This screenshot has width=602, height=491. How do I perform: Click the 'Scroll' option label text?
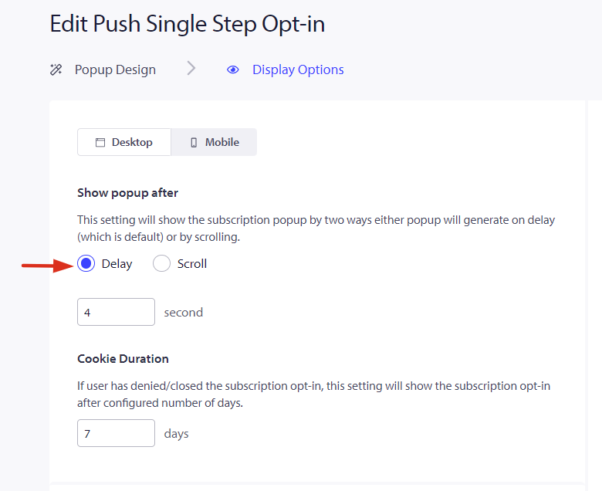tap(192, 264)
